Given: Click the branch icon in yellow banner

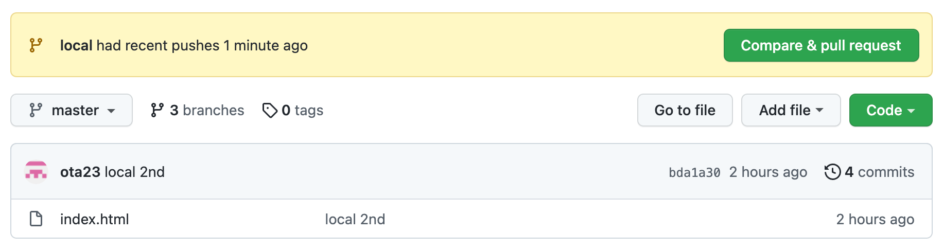Looking at the screenshot, I should pos(36,45).
